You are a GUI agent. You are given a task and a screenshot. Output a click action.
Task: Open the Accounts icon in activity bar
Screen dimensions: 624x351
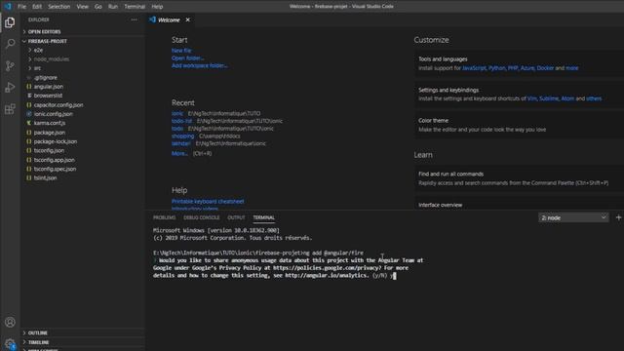tap(10, 322)
